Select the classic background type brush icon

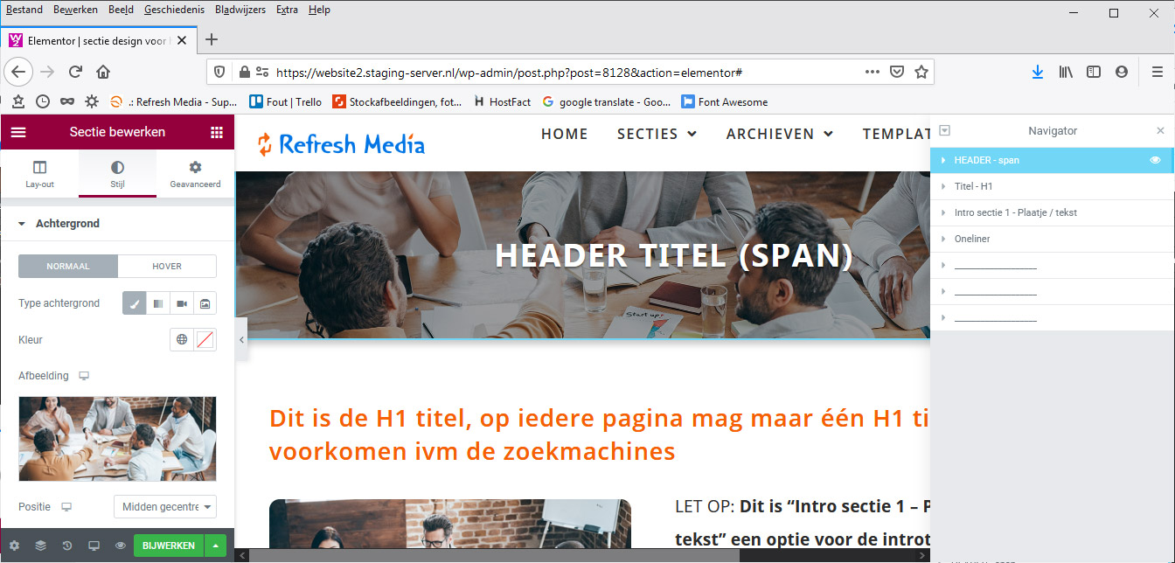point(134,303)
